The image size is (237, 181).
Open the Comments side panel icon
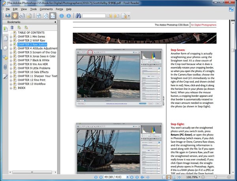pos(5,57)
